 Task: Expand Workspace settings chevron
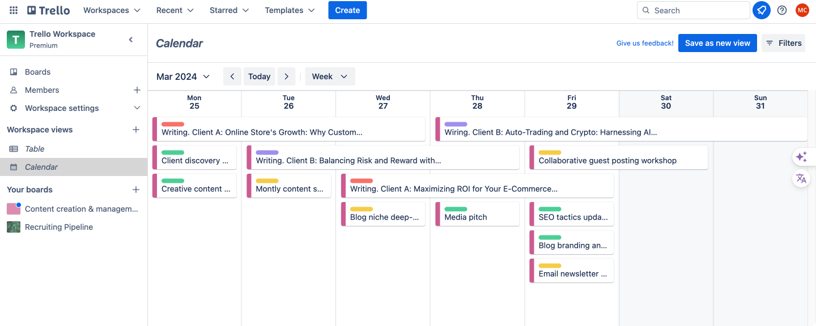(x=137, y=108)
